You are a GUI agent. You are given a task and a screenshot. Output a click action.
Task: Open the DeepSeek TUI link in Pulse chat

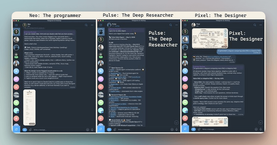click(x=115, y=73)
